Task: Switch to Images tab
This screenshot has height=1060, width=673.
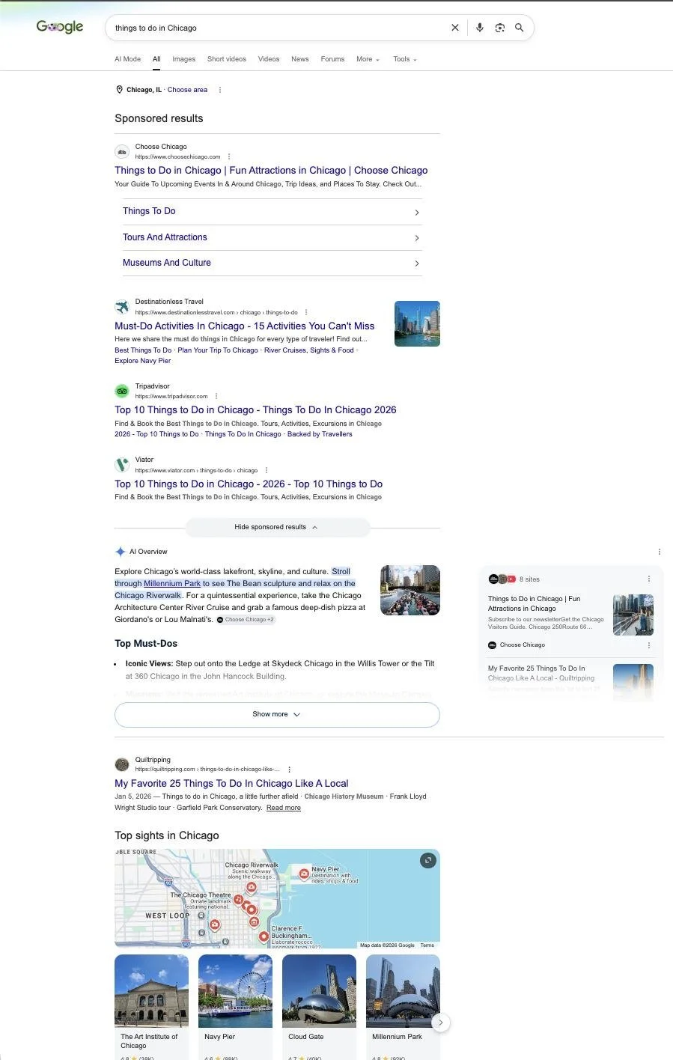Action: (183, 59)
